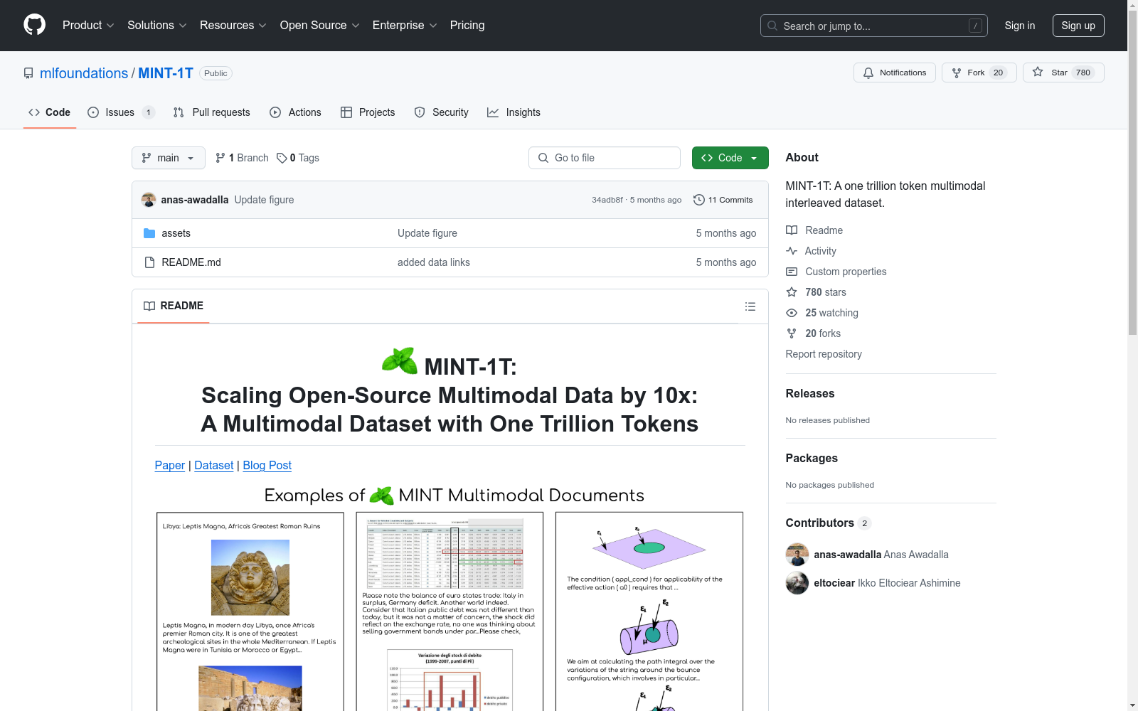The width and height of the screenshot is (1138, 711).
Task: Open the Product menu
Action: tap(88, 26)
